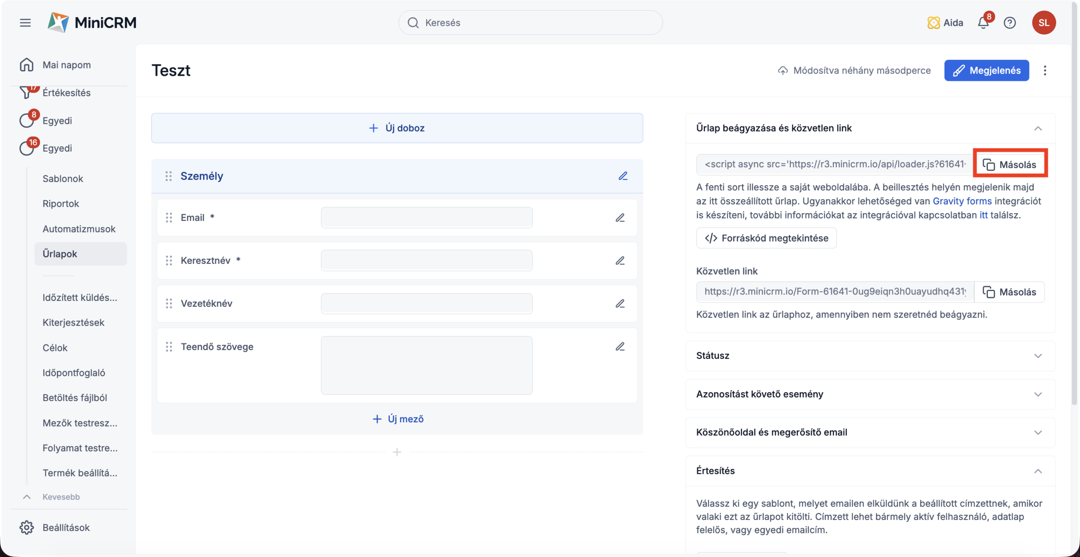1080x557 pixels.
Task: Click the Vezetéknév input field
Action: (427, 303)
